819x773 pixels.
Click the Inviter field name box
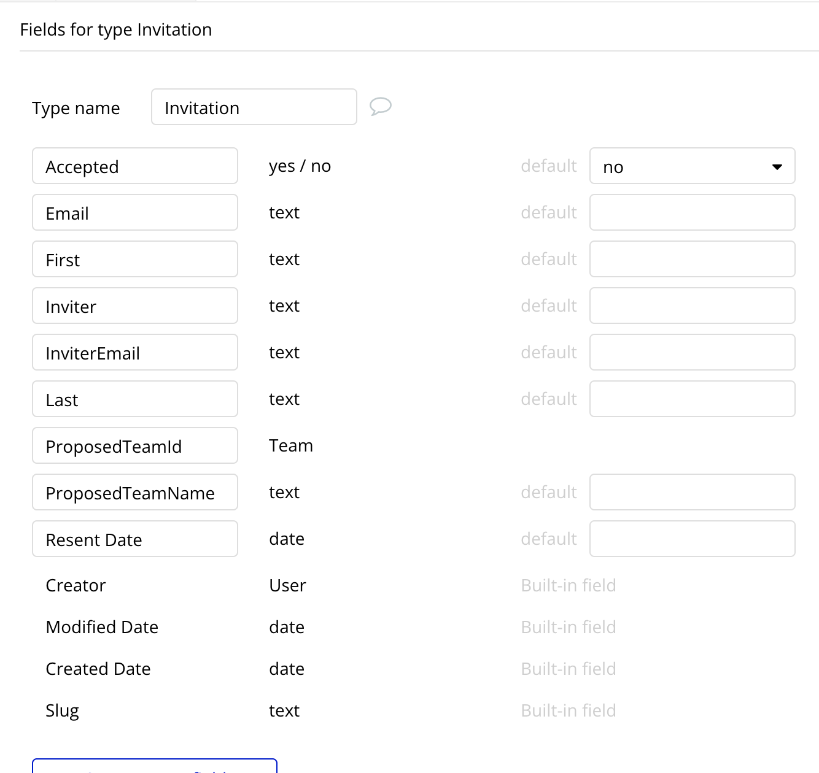[135, 306]
